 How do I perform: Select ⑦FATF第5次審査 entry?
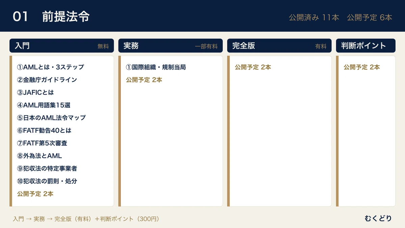(x=42, y=143)
